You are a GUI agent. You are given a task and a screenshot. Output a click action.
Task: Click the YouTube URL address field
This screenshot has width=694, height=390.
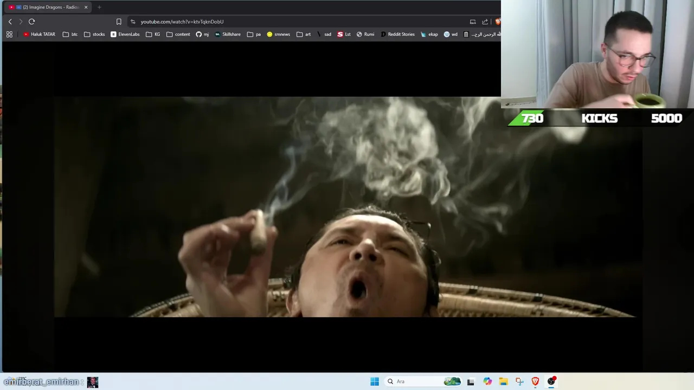[182, 22]
